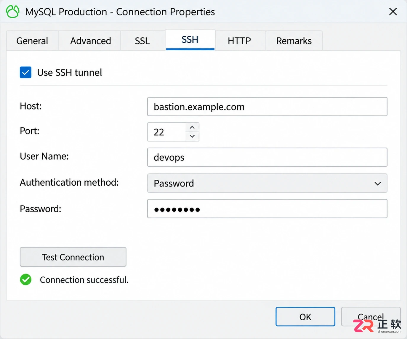Select the SSH tab
The image size is (407, 339).
[190, 40]
